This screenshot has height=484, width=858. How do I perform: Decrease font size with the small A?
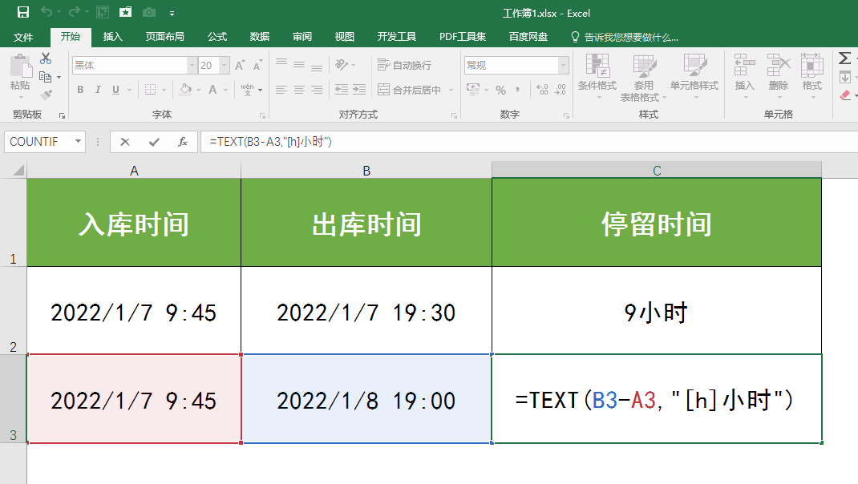pyautogui.click(x=257, y=66)
